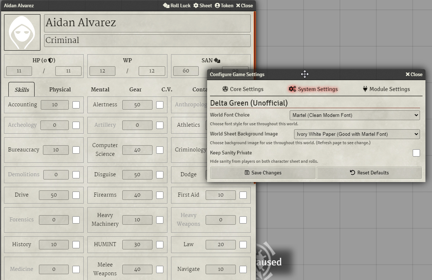
Task: Click the Roll Luck dice icon
Action: click(166, 5)
